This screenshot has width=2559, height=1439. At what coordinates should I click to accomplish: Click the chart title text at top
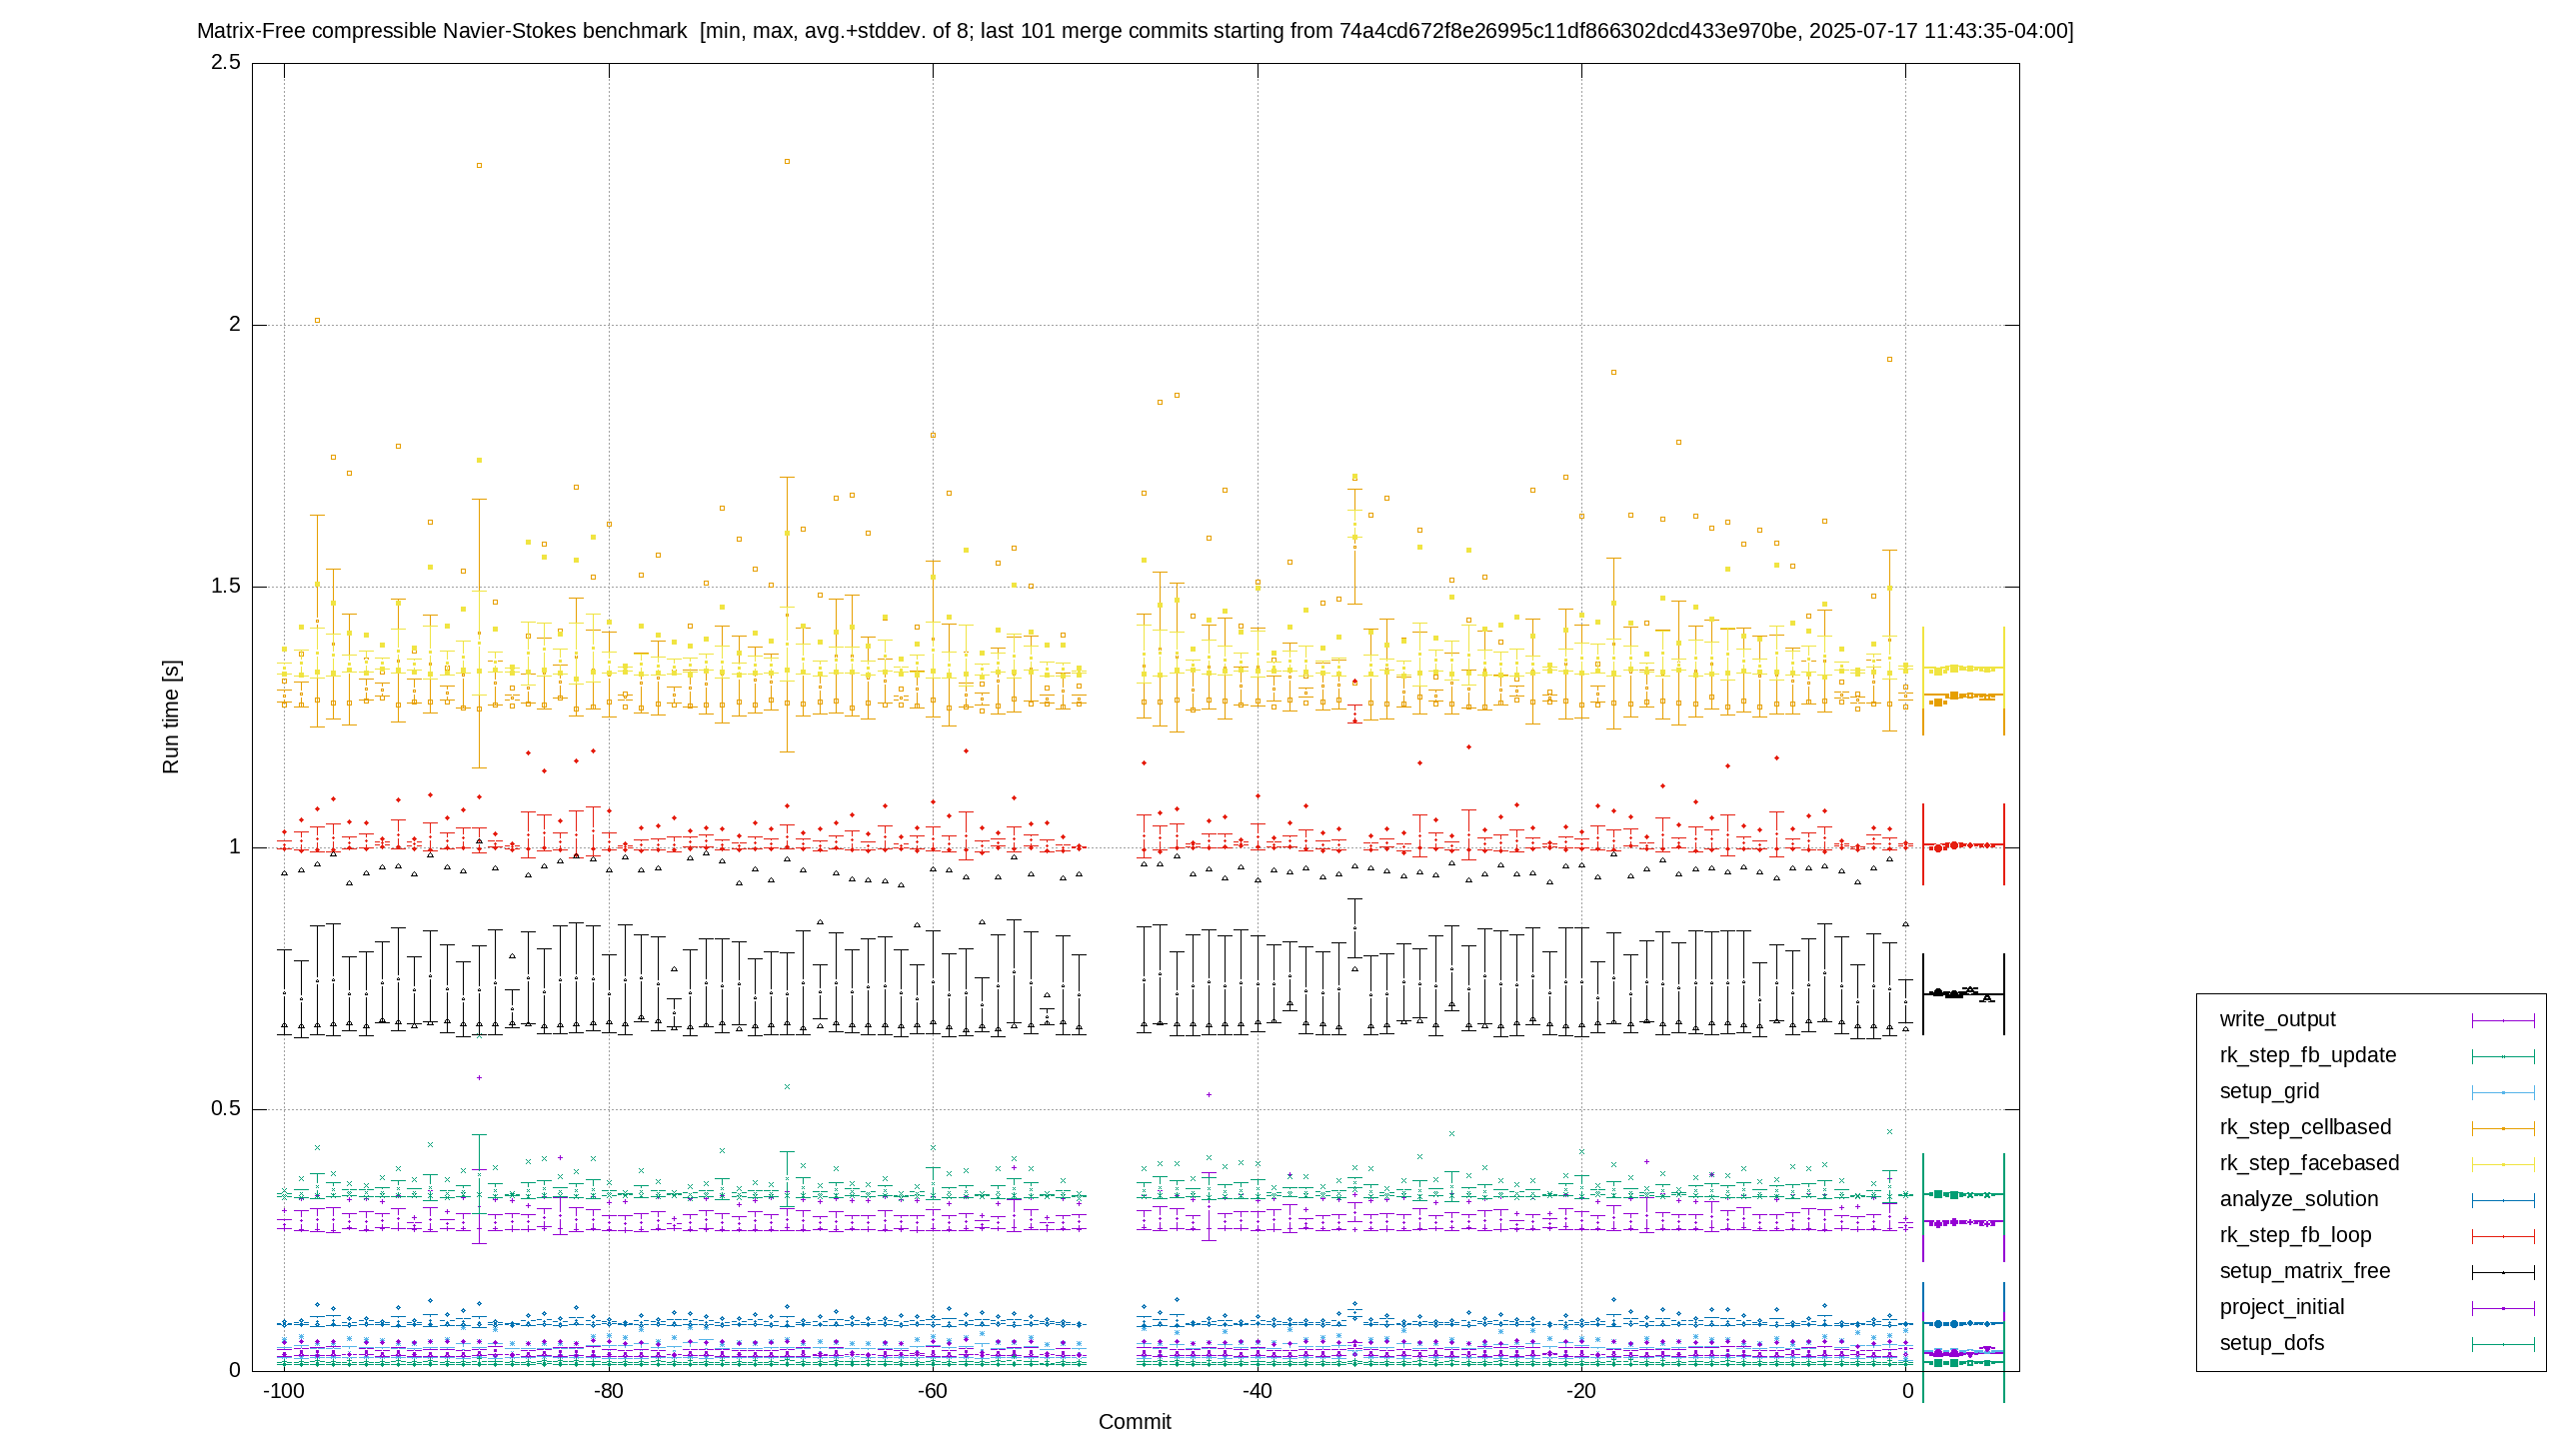(1136, 31)
